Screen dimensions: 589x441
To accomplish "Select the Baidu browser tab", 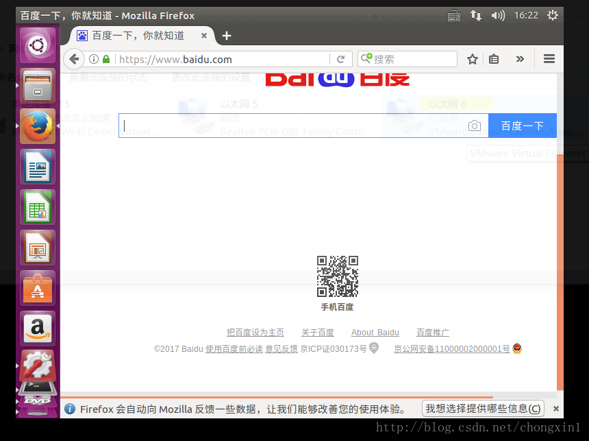I will (141, 36).
